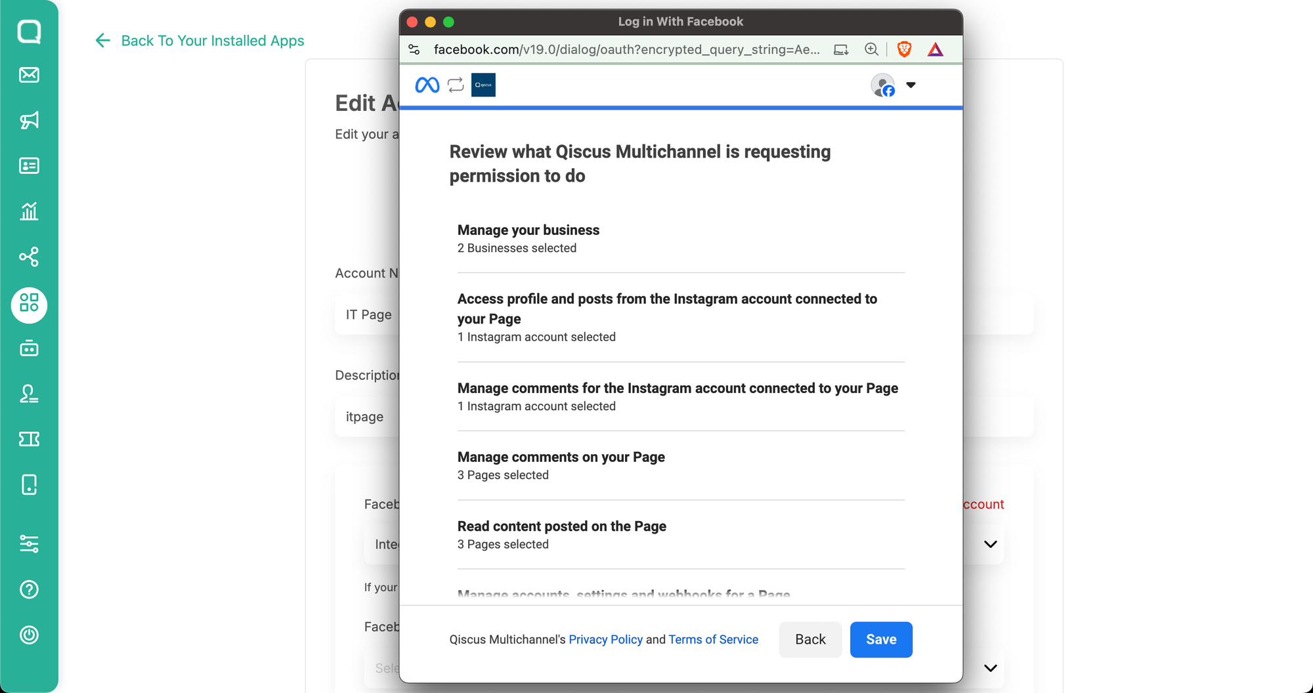Close the Log in With Facebook window
The width and height of the screenshot is (1313, 693).
coord(412,22)
